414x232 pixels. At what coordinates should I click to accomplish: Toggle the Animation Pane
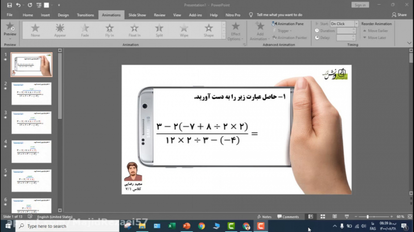click(x=287, y=24)
